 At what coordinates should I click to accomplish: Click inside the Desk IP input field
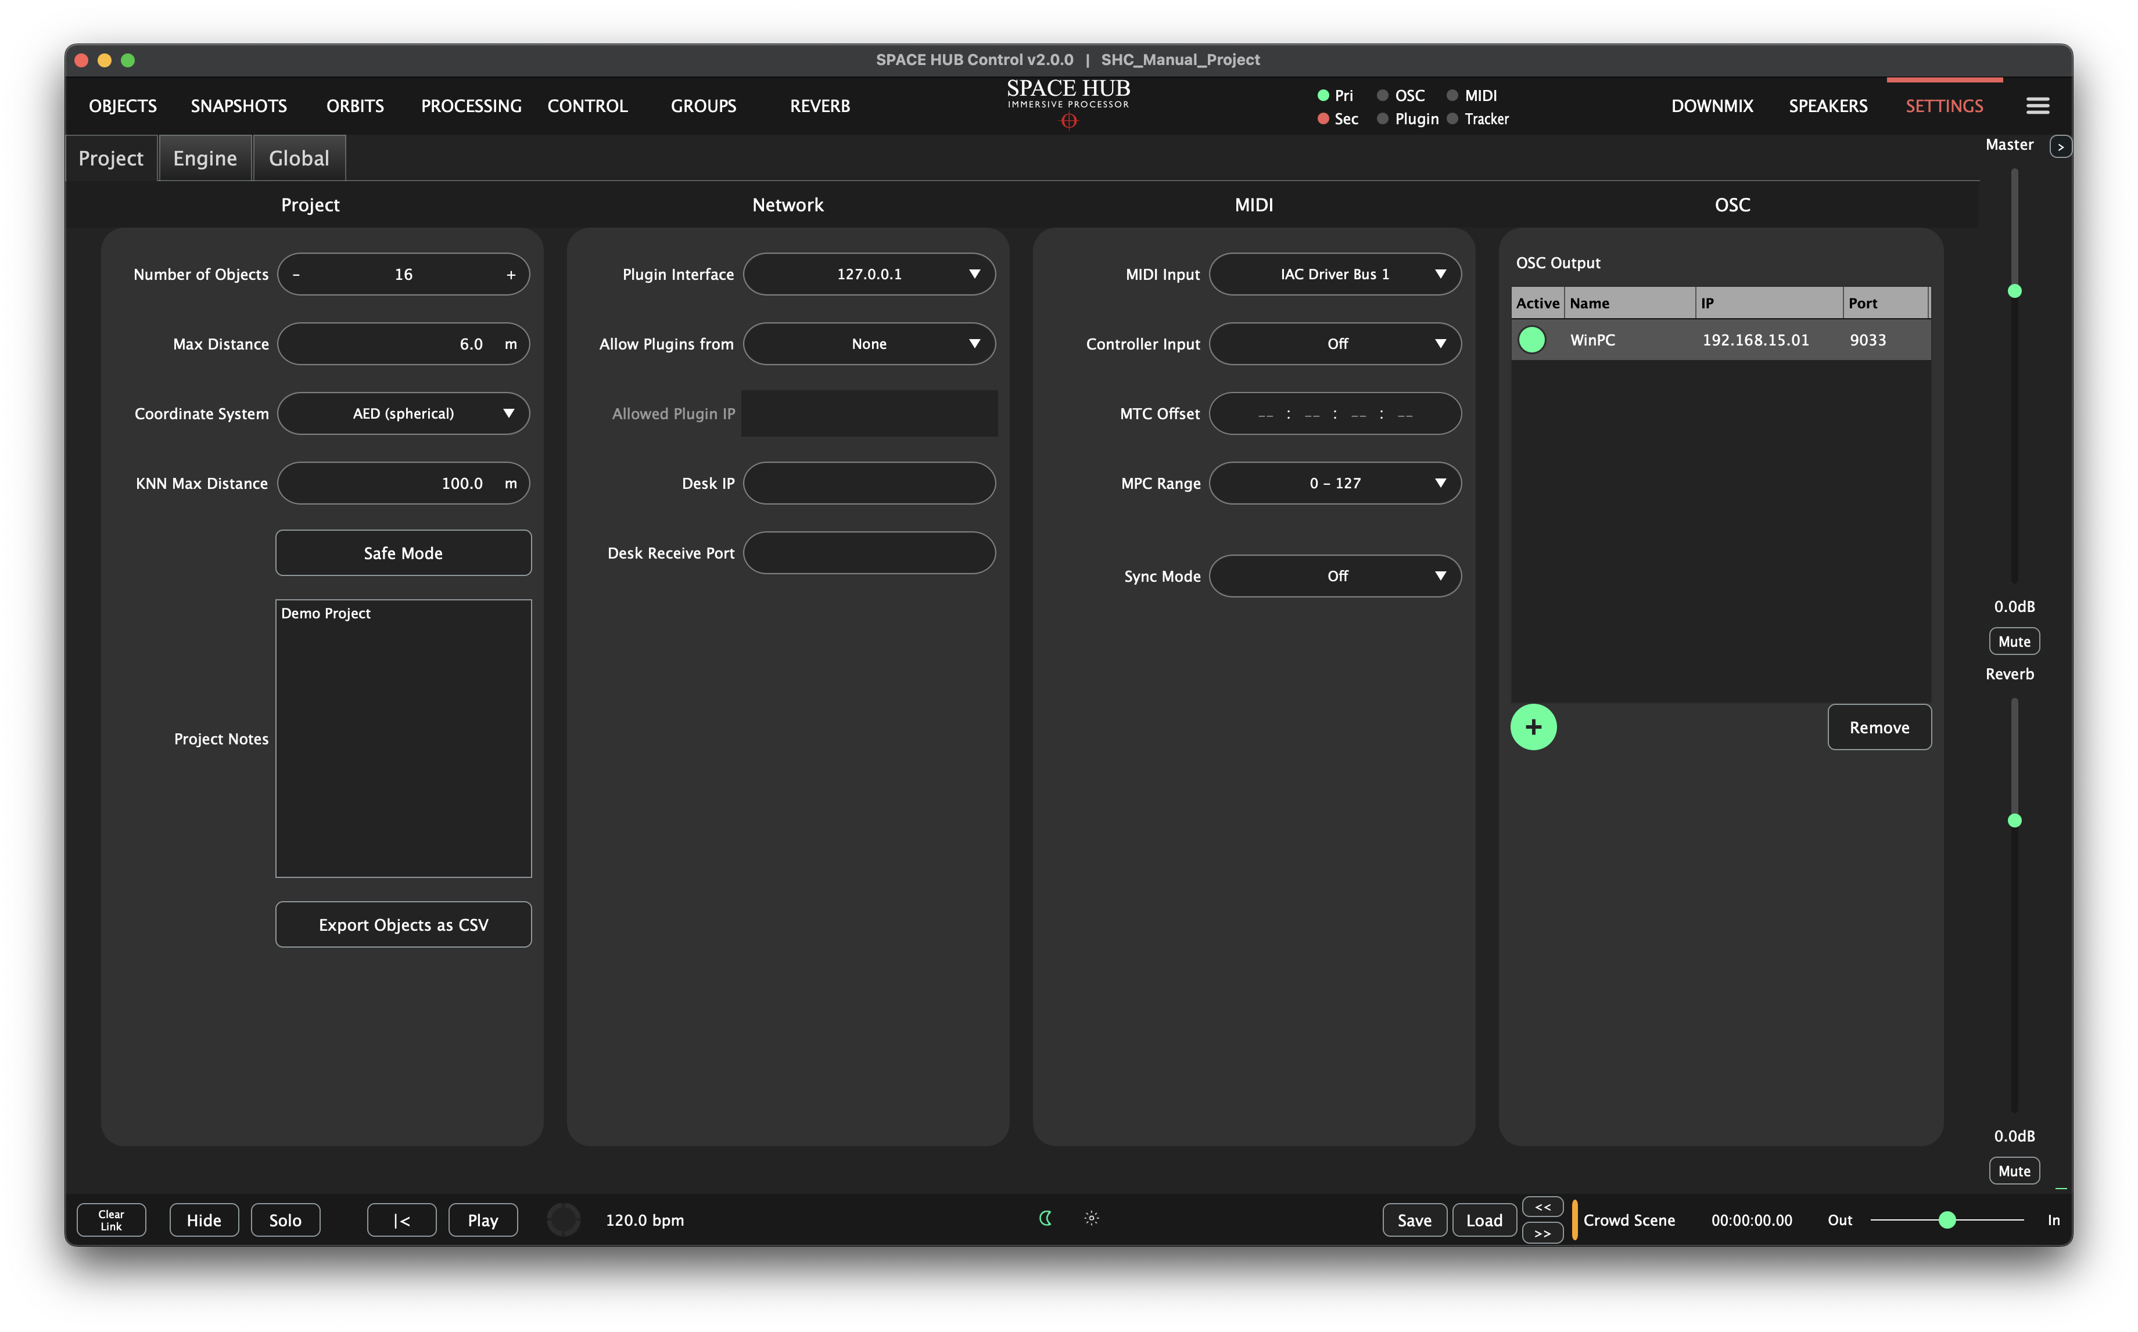tap(869, 483)
